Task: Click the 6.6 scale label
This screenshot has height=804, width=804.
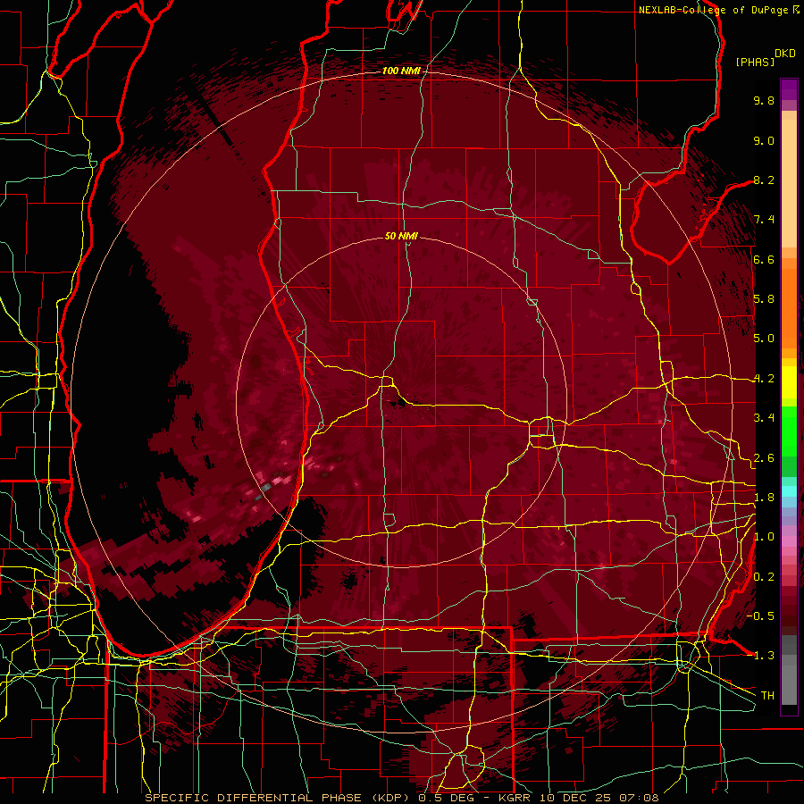Action: click(764, 259)
